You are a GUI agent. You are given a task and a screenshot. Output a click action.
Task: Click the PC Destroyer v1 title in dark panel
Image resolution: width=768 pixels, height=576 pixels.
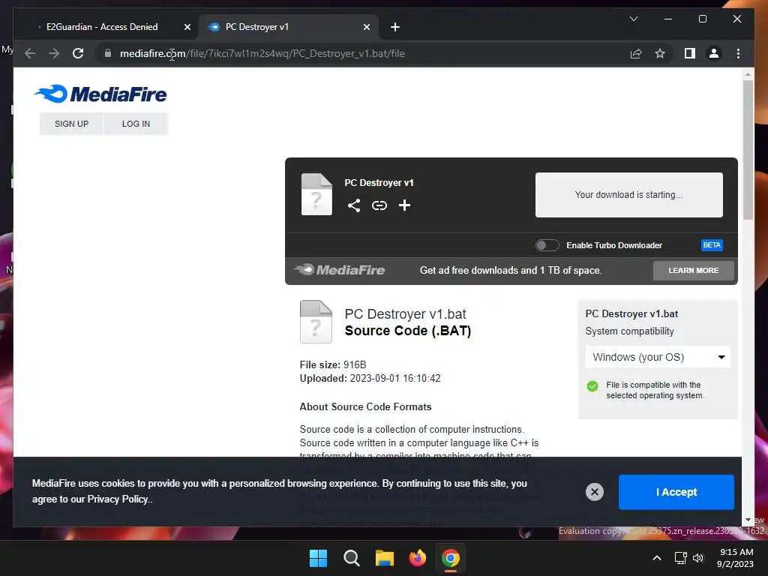pyautogui.click(x=379, y=183)
